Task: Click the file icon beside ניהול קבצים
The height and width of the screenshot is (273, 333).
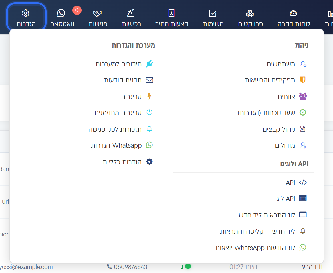Action: (303, 129)
